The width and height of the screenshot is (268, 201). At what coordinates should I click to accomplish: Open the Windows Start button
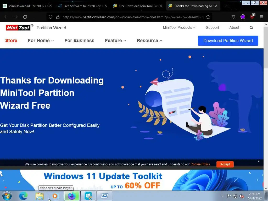pos(7,196)
